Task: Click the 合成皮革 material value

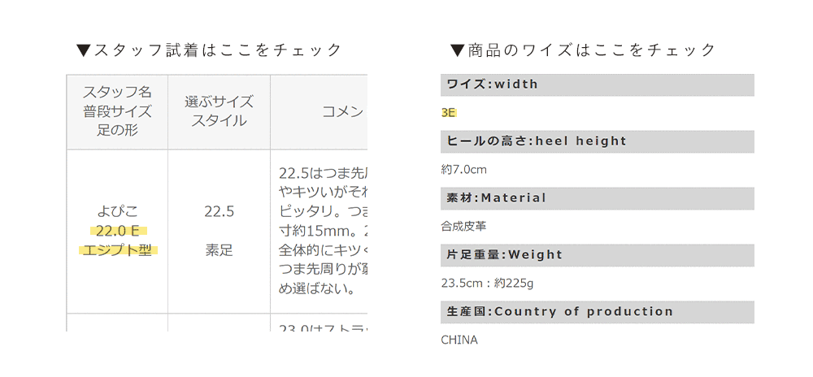Action: [x=463, y=227]
